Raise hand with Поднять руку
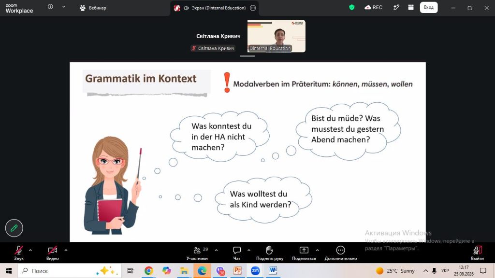Image resolution: width=495 pixels, height=278 pixels. point(270,253)
